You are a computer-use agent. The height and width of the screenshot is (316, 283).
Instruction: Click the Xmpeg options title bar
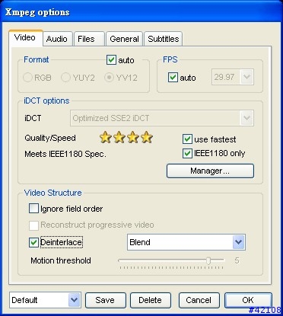click(x=141, y=11)
